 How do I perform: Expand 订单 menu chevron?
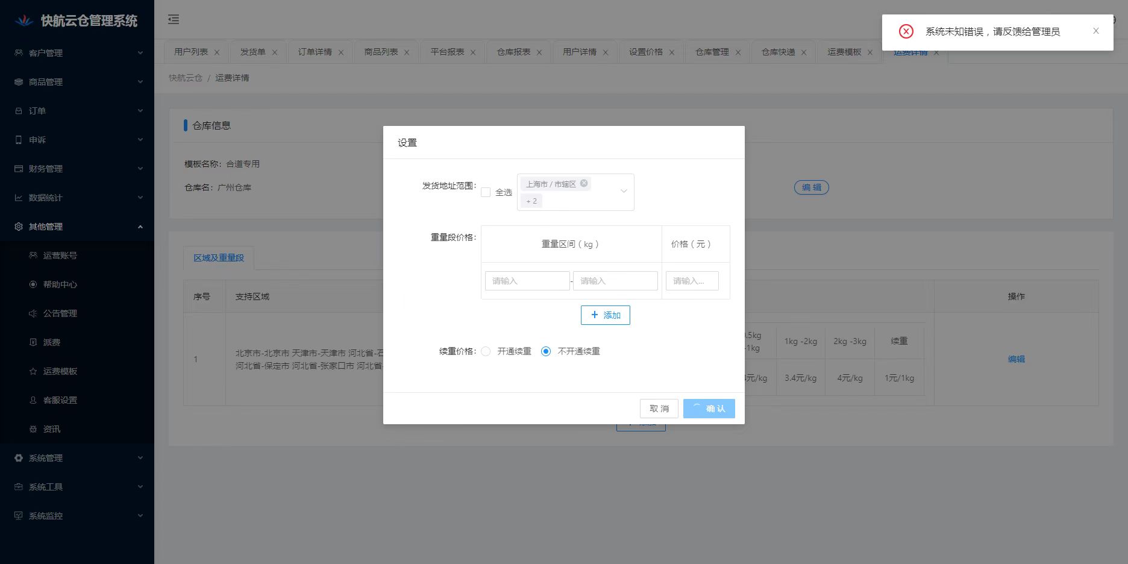140,111
